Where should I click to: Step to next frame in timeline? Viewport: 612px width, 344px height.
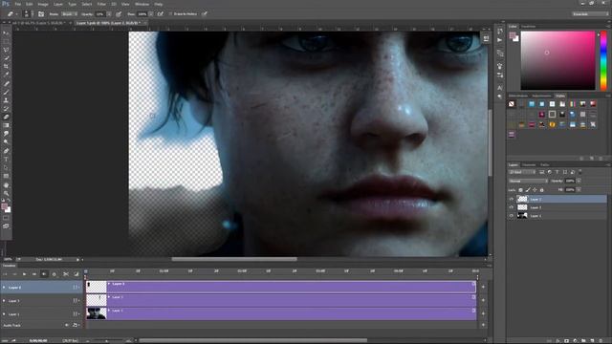34,274
